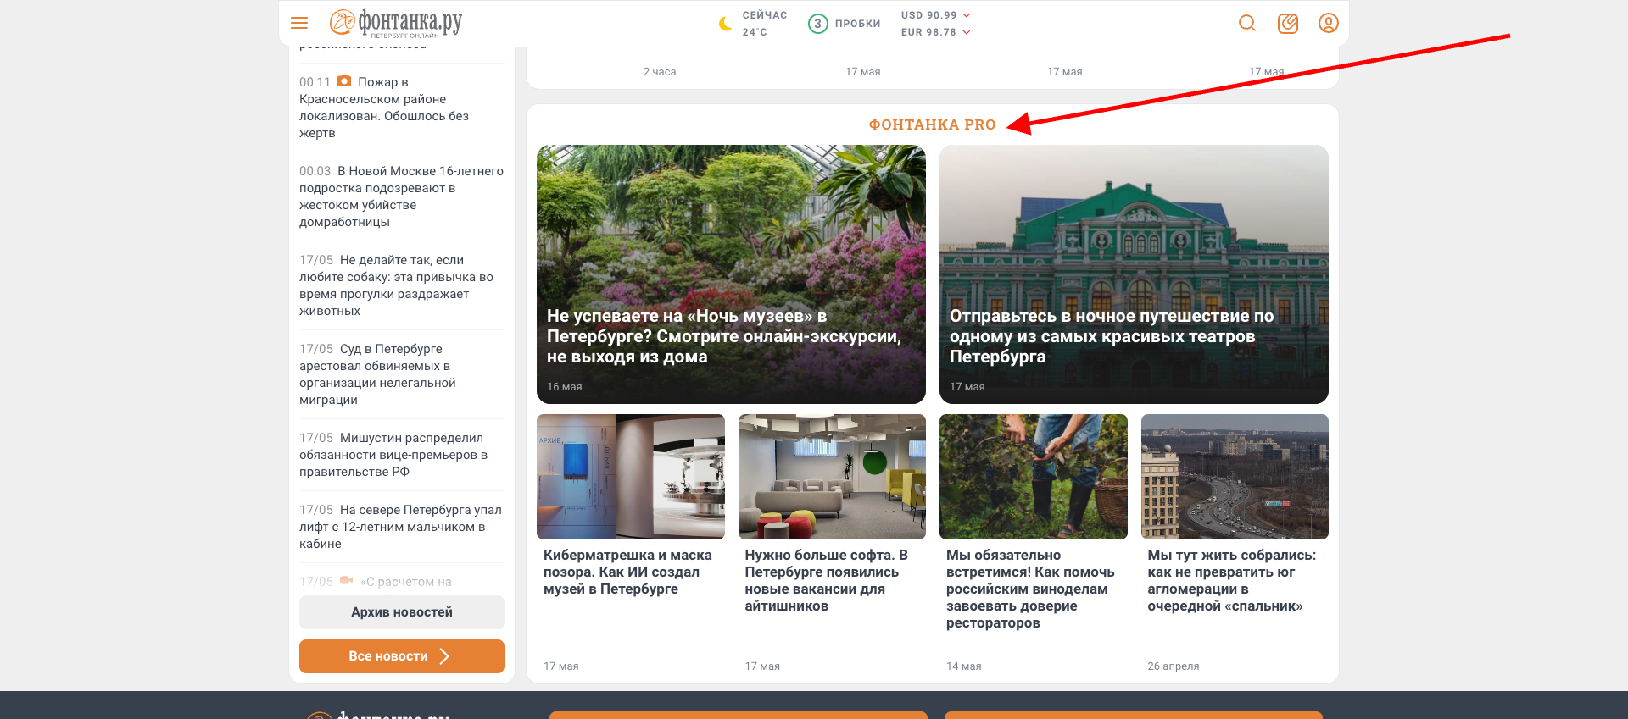Screen dimensions: 1628x719
Task: Read article about AI museum of shame
Action: click(628, 572)
